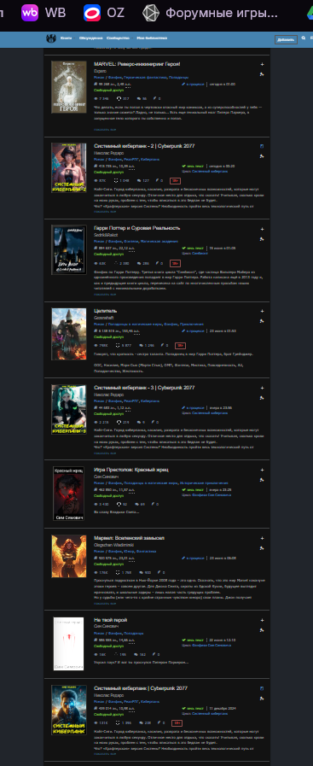Click the plus icon beside Целитель
Viewport: 313px width, 766px height.
pyautogui.click(x=262, y=311)
